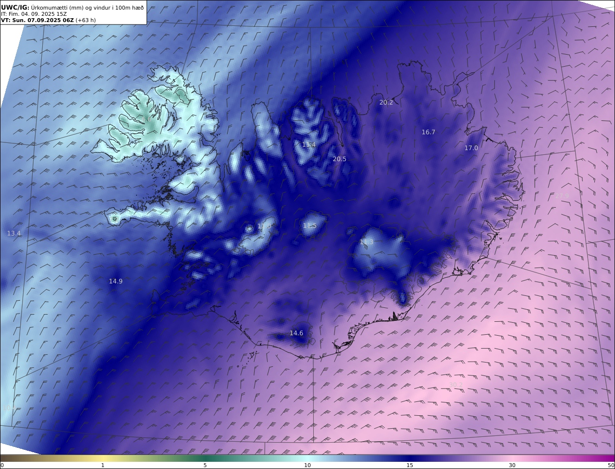Click the 20.2 value on the map
Image resolution: width=615 pixels, height=469 pixels.
tap(386, 102)
